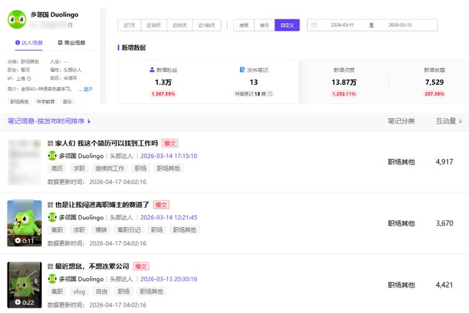The width and height of the screenshot is (469, 313).
Task: Click the 新增点赞 value 13.87万
Action: click(x=344, y=83)
